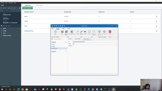Click the Create Database button
The height and width of the screenshot is (91, 162).
click(28, 8)
